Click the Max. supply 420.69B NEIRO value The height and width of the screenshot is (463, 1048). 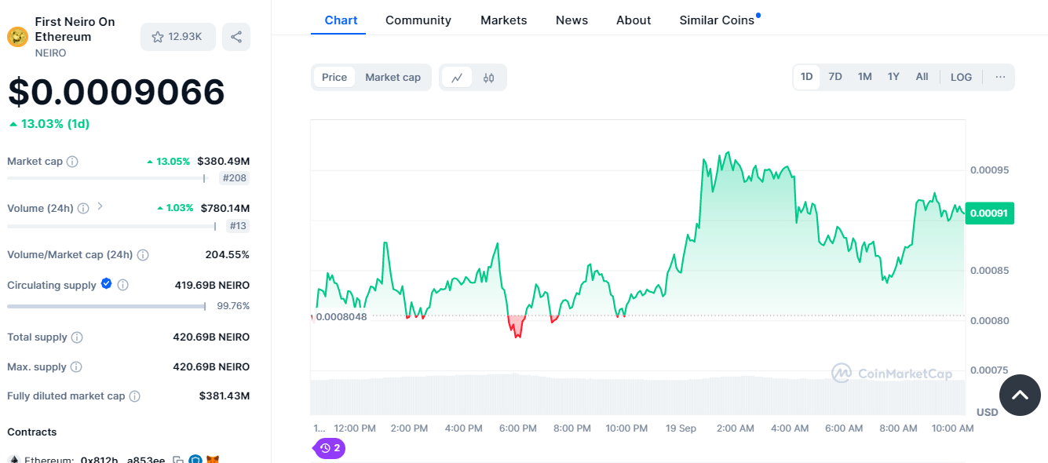211,367
